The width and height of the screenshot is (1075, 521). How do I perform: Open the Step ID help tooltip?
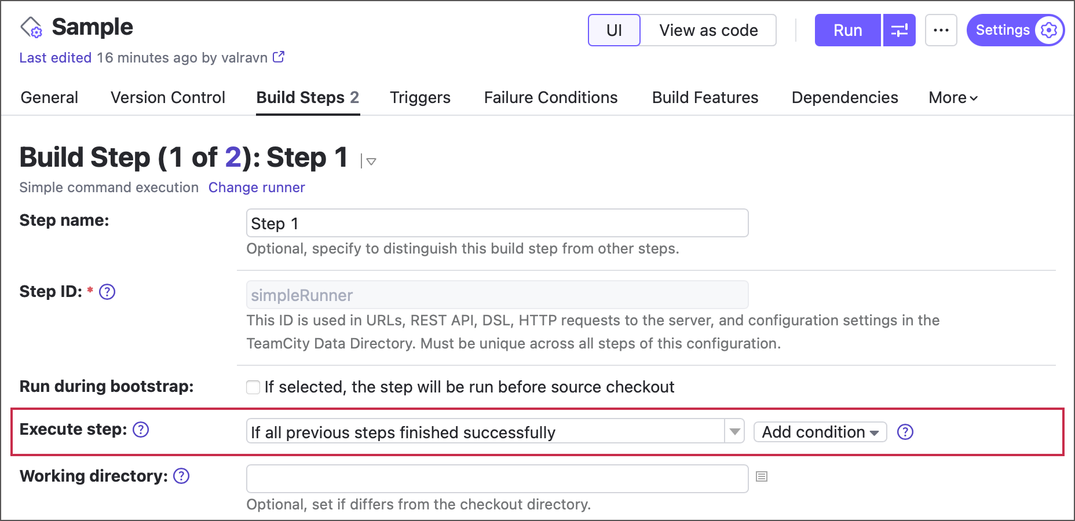(x=107, y=292)
